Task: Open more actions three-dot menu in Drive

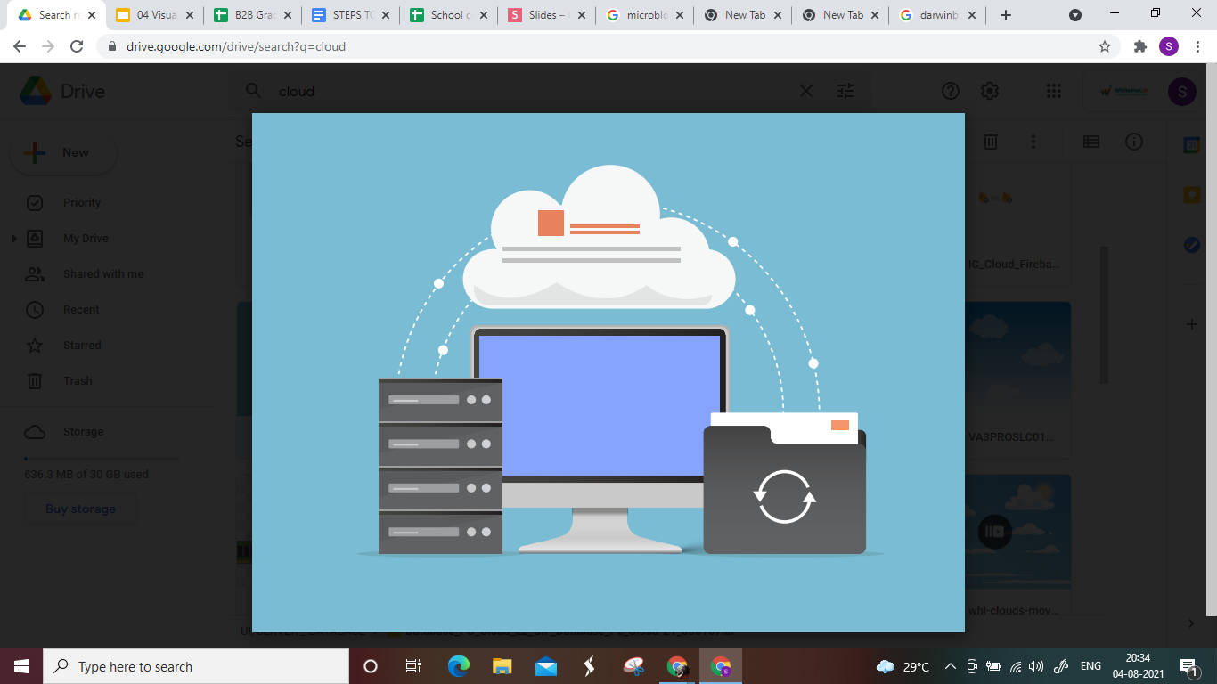Action: (x=1033, y=142)
